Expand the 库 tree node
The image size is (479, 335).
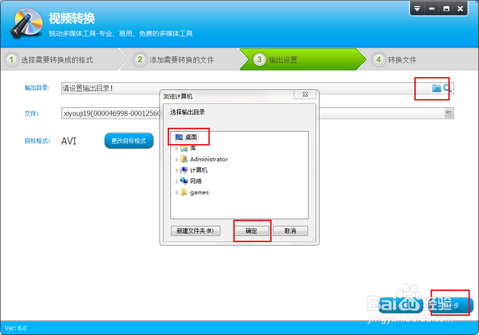click(177, 148)
